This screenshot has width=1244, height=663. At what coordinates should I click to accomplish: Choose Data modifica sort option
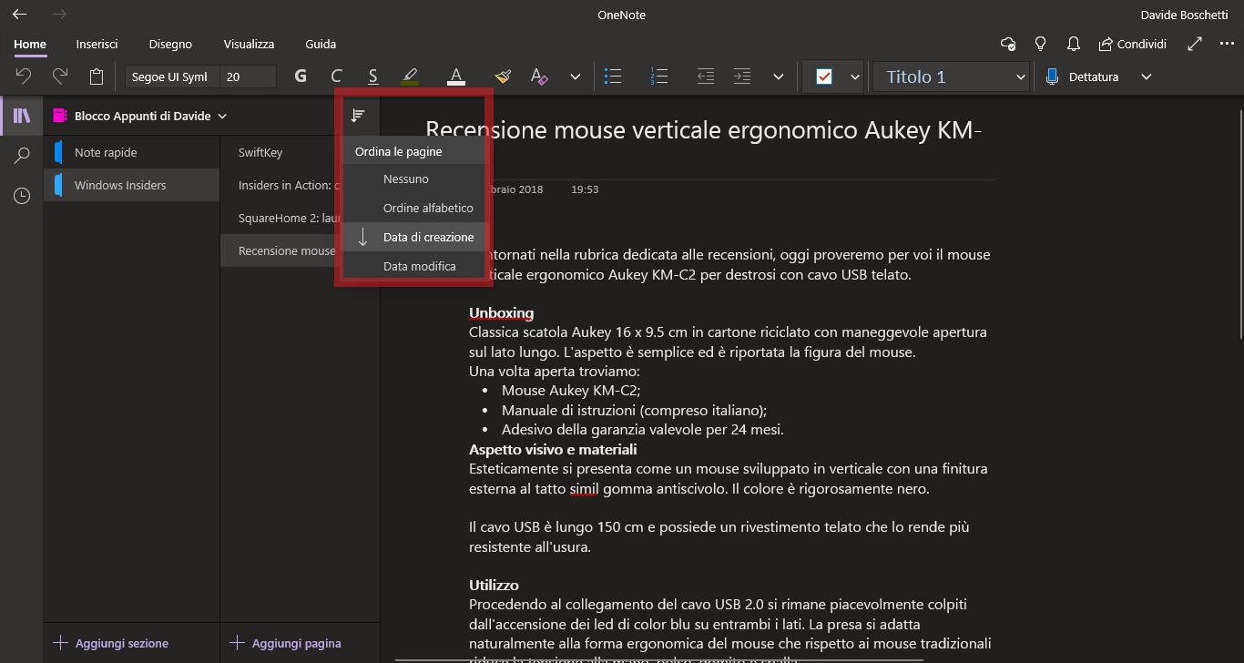414,266
